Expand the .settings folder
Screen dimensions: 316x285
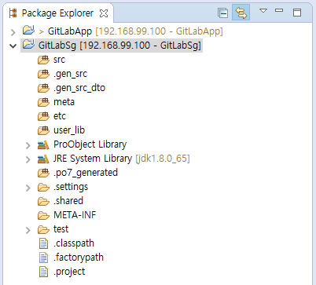coord(28,188)
